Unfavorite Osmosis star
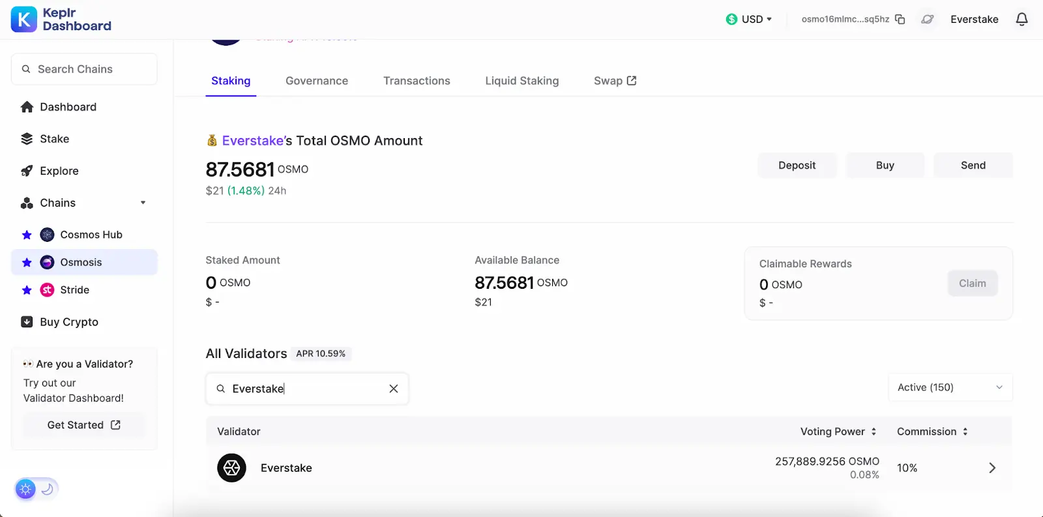1043x517 pixels. pyautogui.click(x=27, y=262)
